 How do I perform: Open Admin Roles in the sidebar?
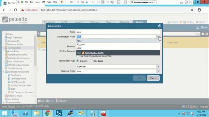click(13, 51)
